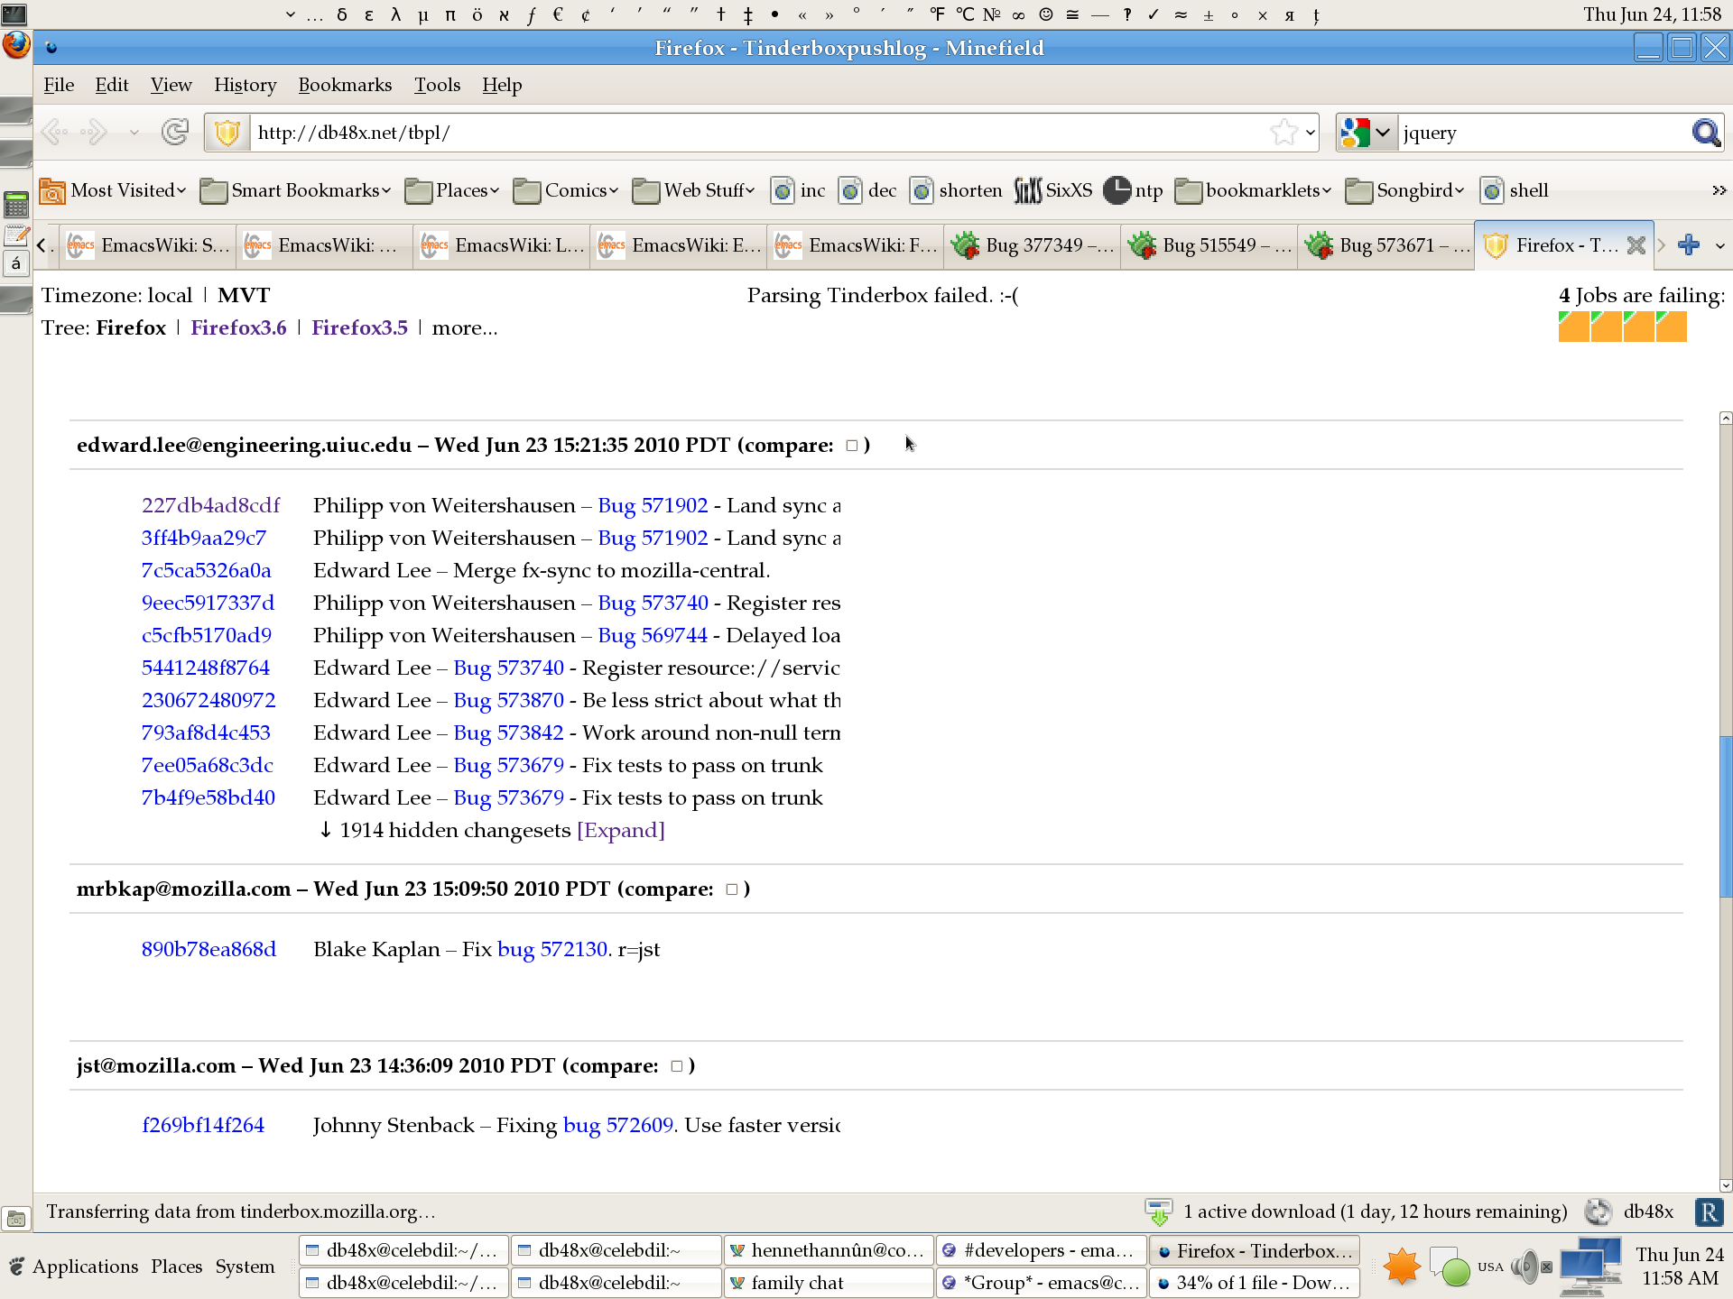This screenshot has width=1733, height=1299.
Task: Expand the Songbird bookmarks folder
Action: [1404, 190]
